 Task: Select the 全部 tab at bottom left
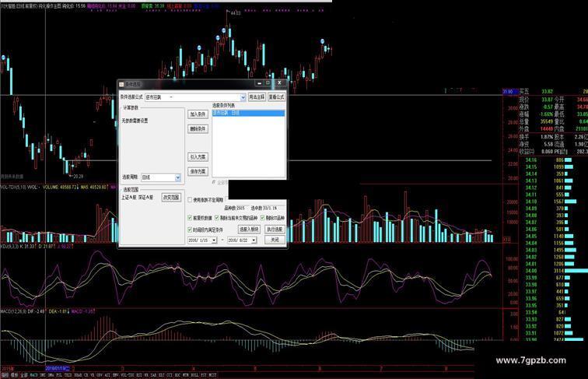tap(24, 375)
